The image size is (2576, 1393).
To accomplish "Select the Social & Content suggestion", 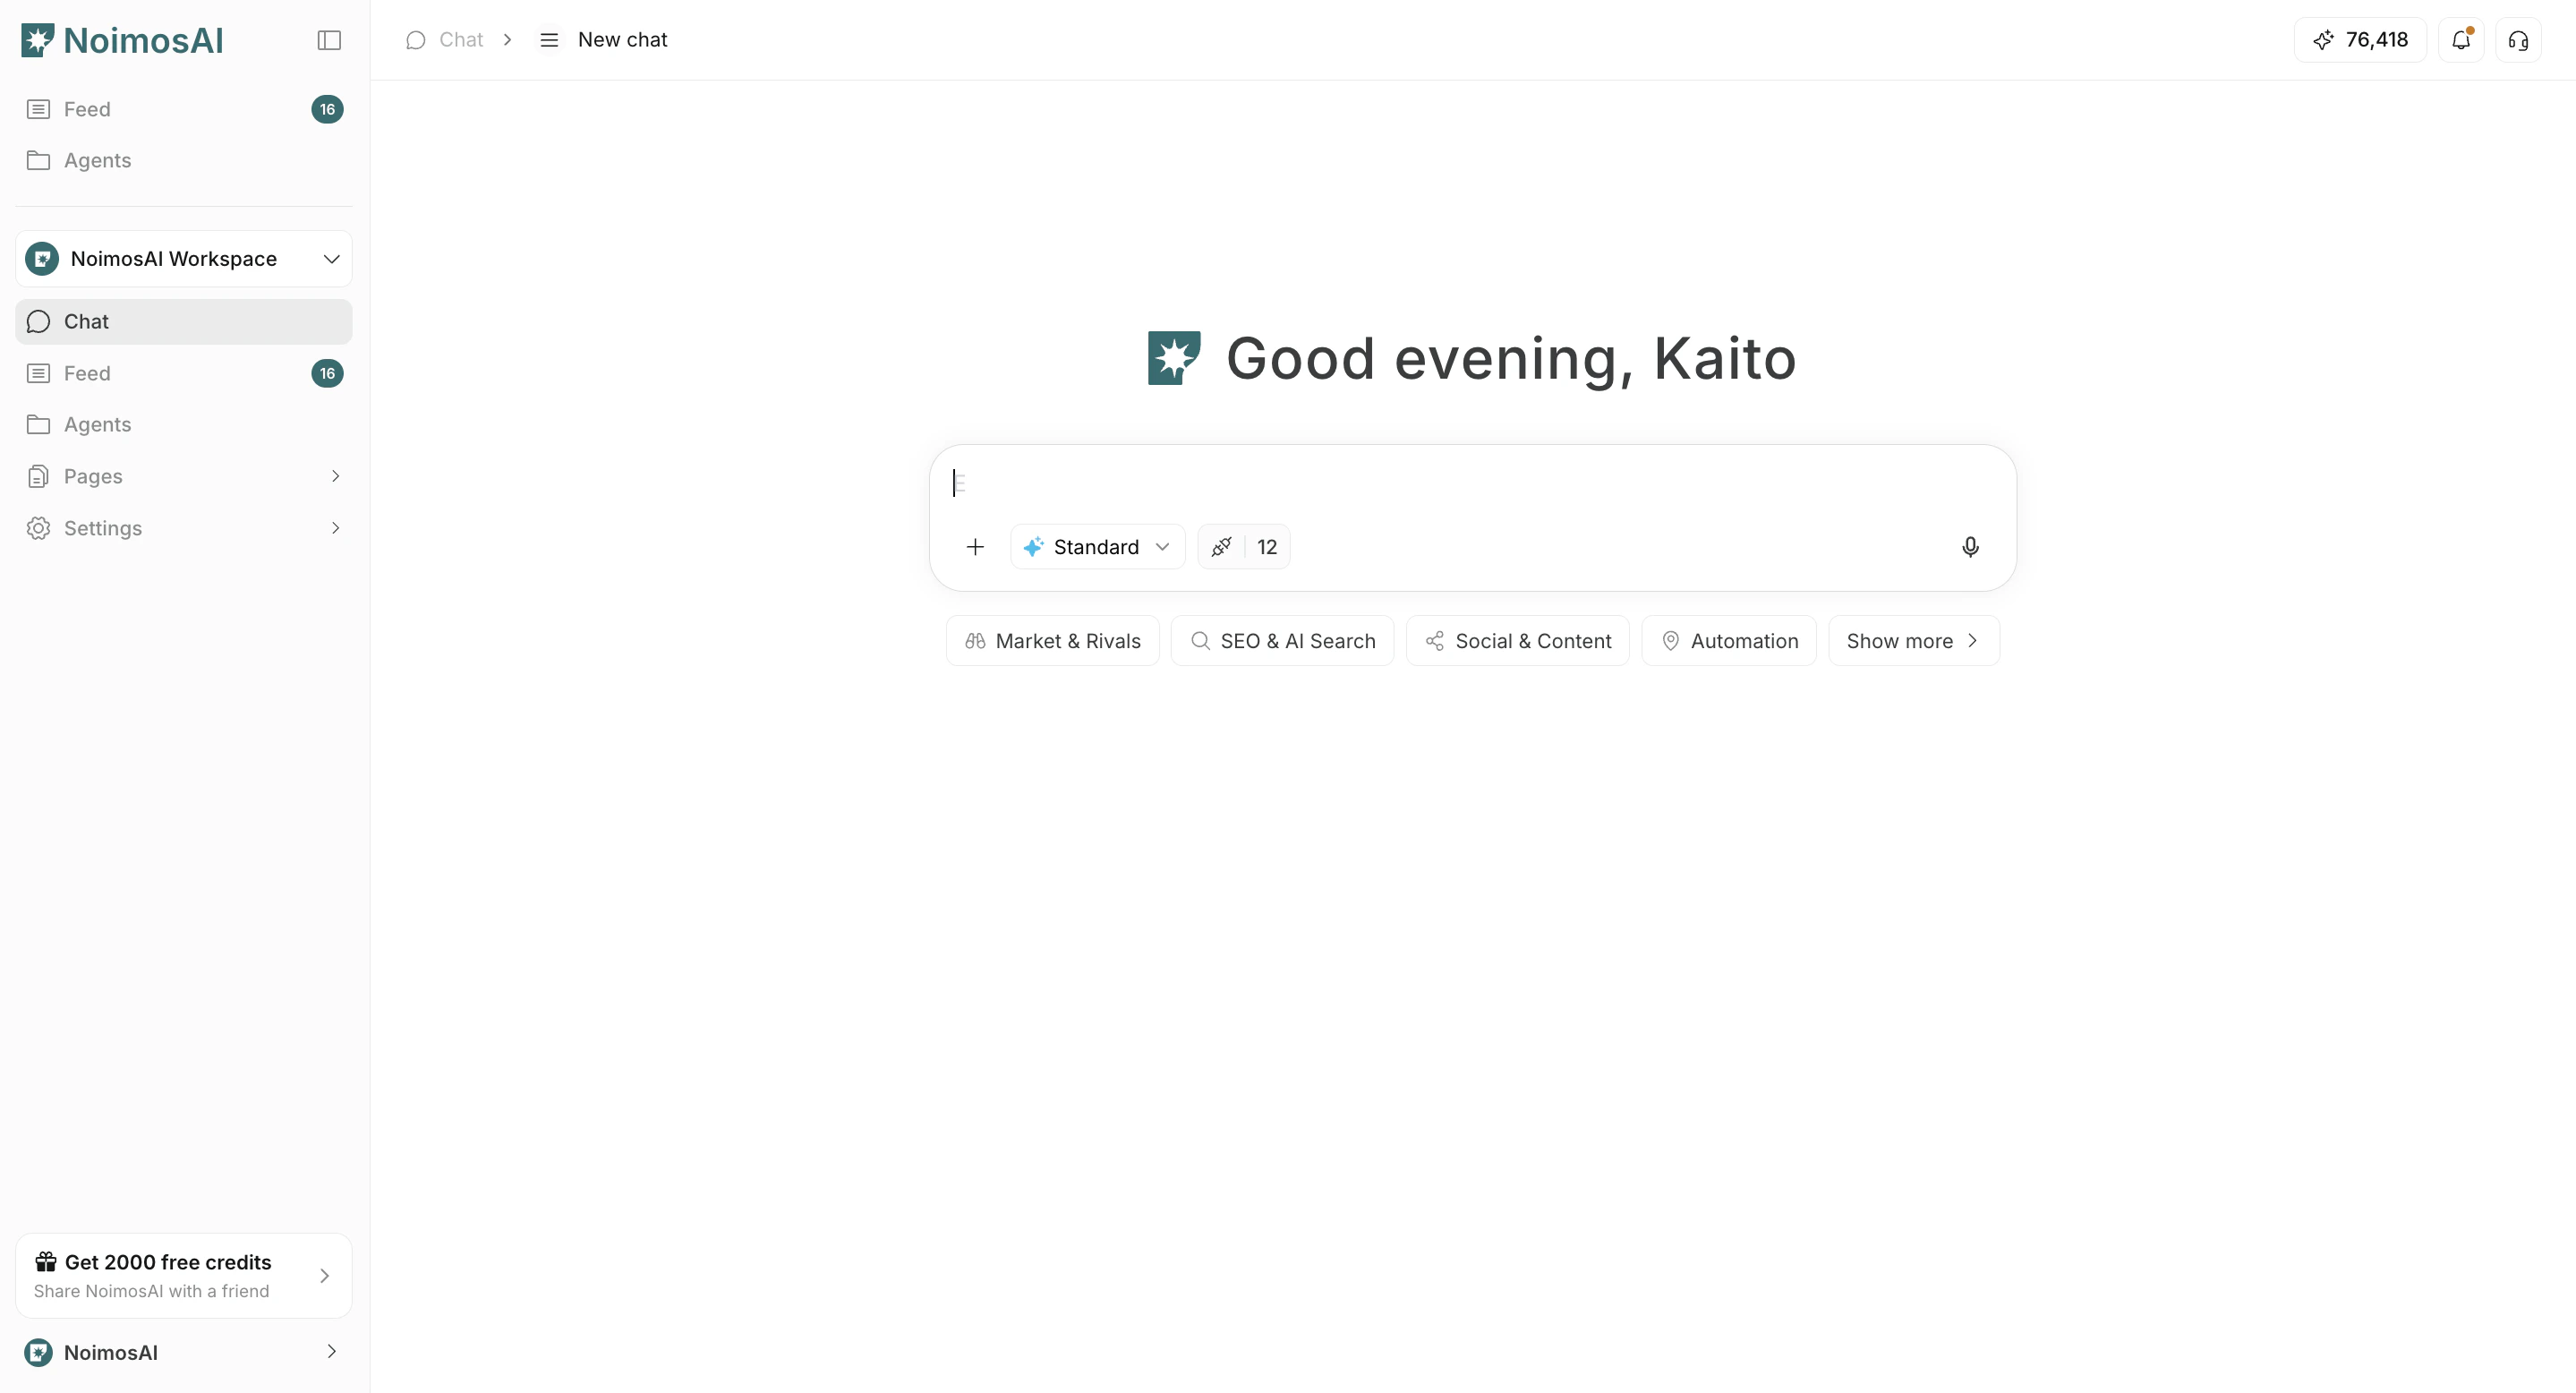I will [1517, 641].
